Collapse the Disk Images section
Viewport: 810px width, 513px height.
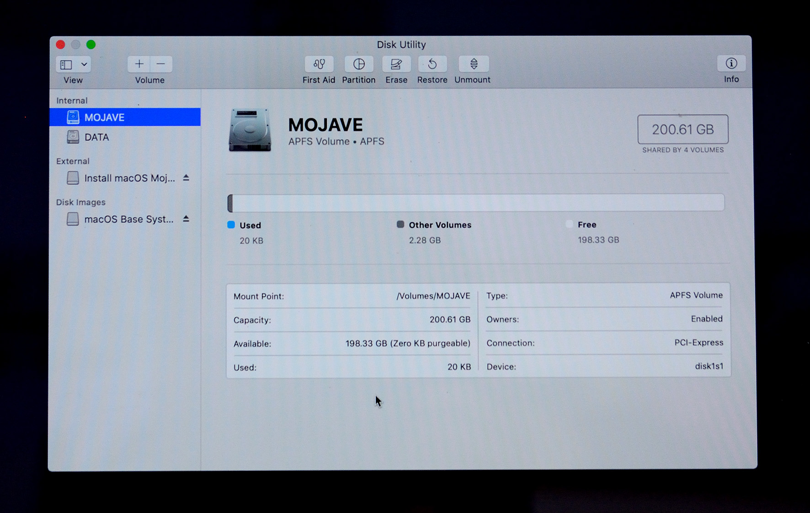point(81,202)
